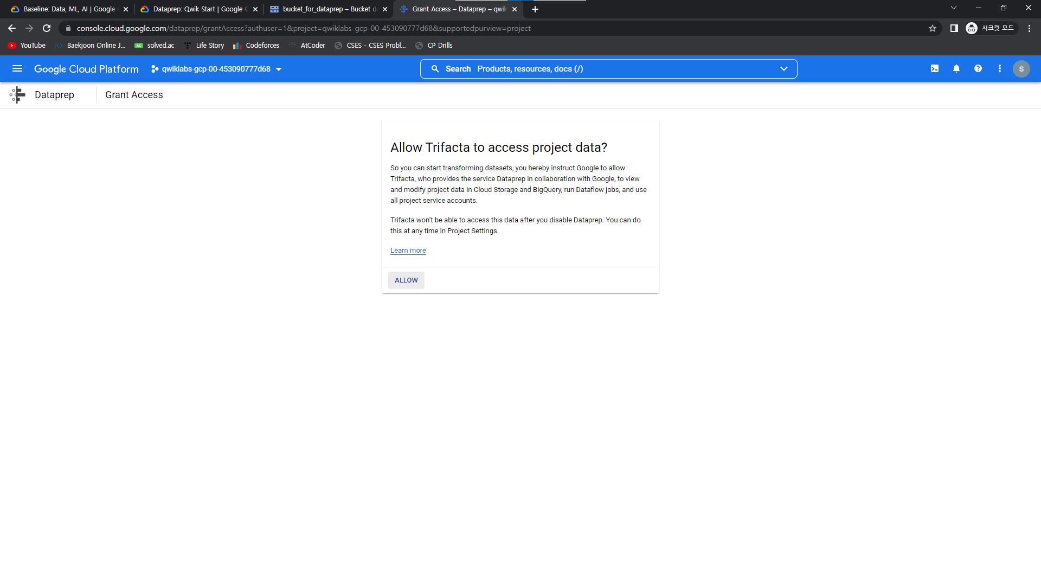Toggle the browser side panel icon
This screenshot has width=1041, height=564.
(x=954, y=28)
